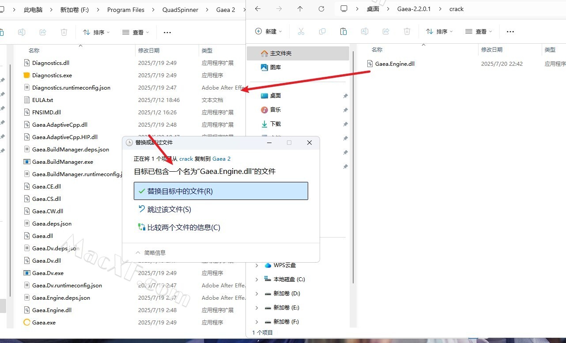The width and height of the screenshot is (566, 343).
Task: Click Program Files in left address breadcrumb
Action: point(126,10)
